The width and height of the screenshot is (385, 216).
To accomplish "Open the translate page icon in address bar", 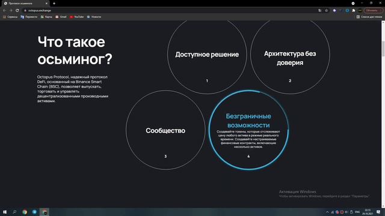I will [319, 11].
